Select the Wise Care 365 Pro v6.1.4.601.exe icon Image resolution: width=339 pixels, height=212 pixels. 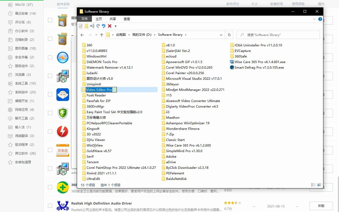232,62
